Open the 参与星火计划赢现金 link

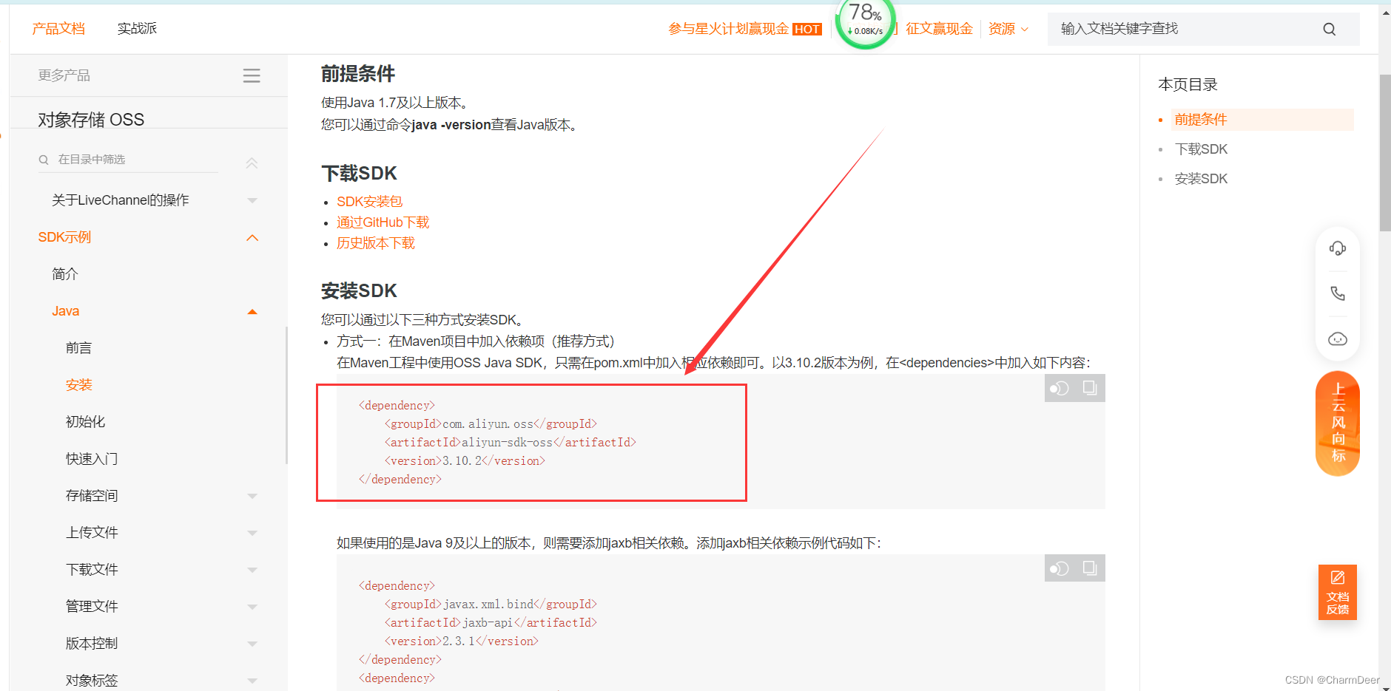728,29
